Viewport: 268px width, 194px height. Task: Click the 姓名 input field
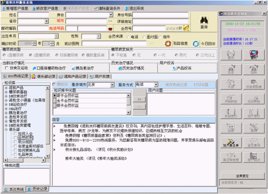[x=33, y=15]
